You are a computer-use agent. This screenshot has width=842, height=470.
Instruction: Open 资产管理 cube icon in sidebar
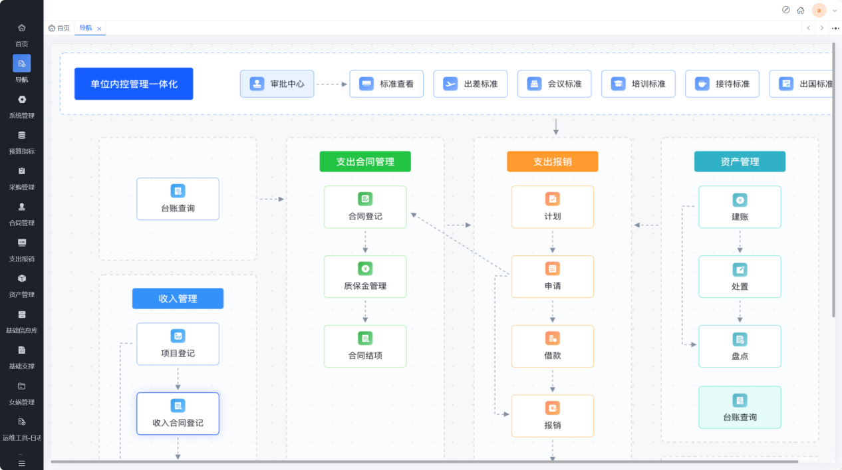pos(21,279)
